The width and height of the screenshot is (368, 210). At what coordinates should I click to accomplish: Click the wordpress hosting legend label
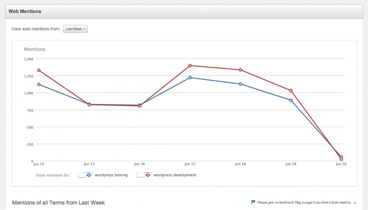[x=111, y=175]
